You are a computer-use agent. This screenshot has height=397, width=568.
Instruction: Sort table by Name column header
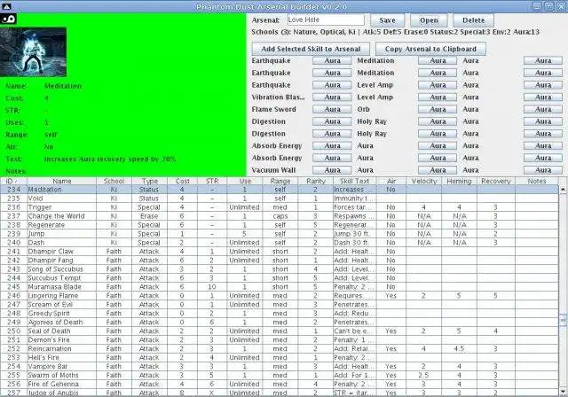tap(62, 181)
